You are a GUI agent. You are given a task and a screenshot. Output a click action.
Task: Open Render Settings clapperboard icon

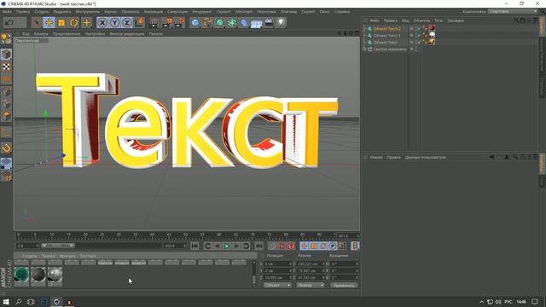[179, 23]
